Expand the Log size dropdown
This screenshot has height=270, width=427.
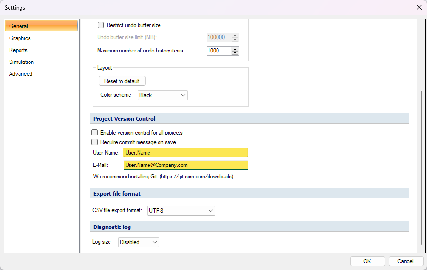[x=139, y=242]
